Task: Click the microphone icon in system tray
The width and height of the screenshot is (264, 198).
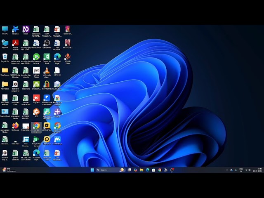Action: pos(236,170)
